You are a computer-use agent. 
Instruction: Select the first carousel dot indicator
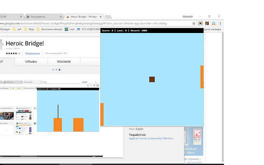coord(53,70)
